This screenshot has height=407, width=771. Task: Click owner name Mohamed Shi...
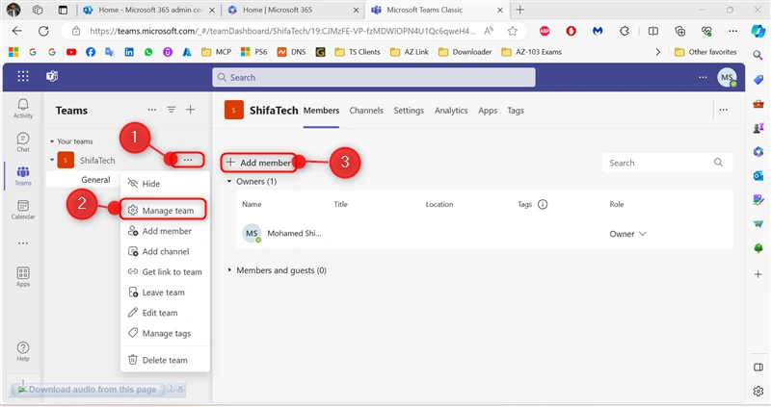point(294,234)
